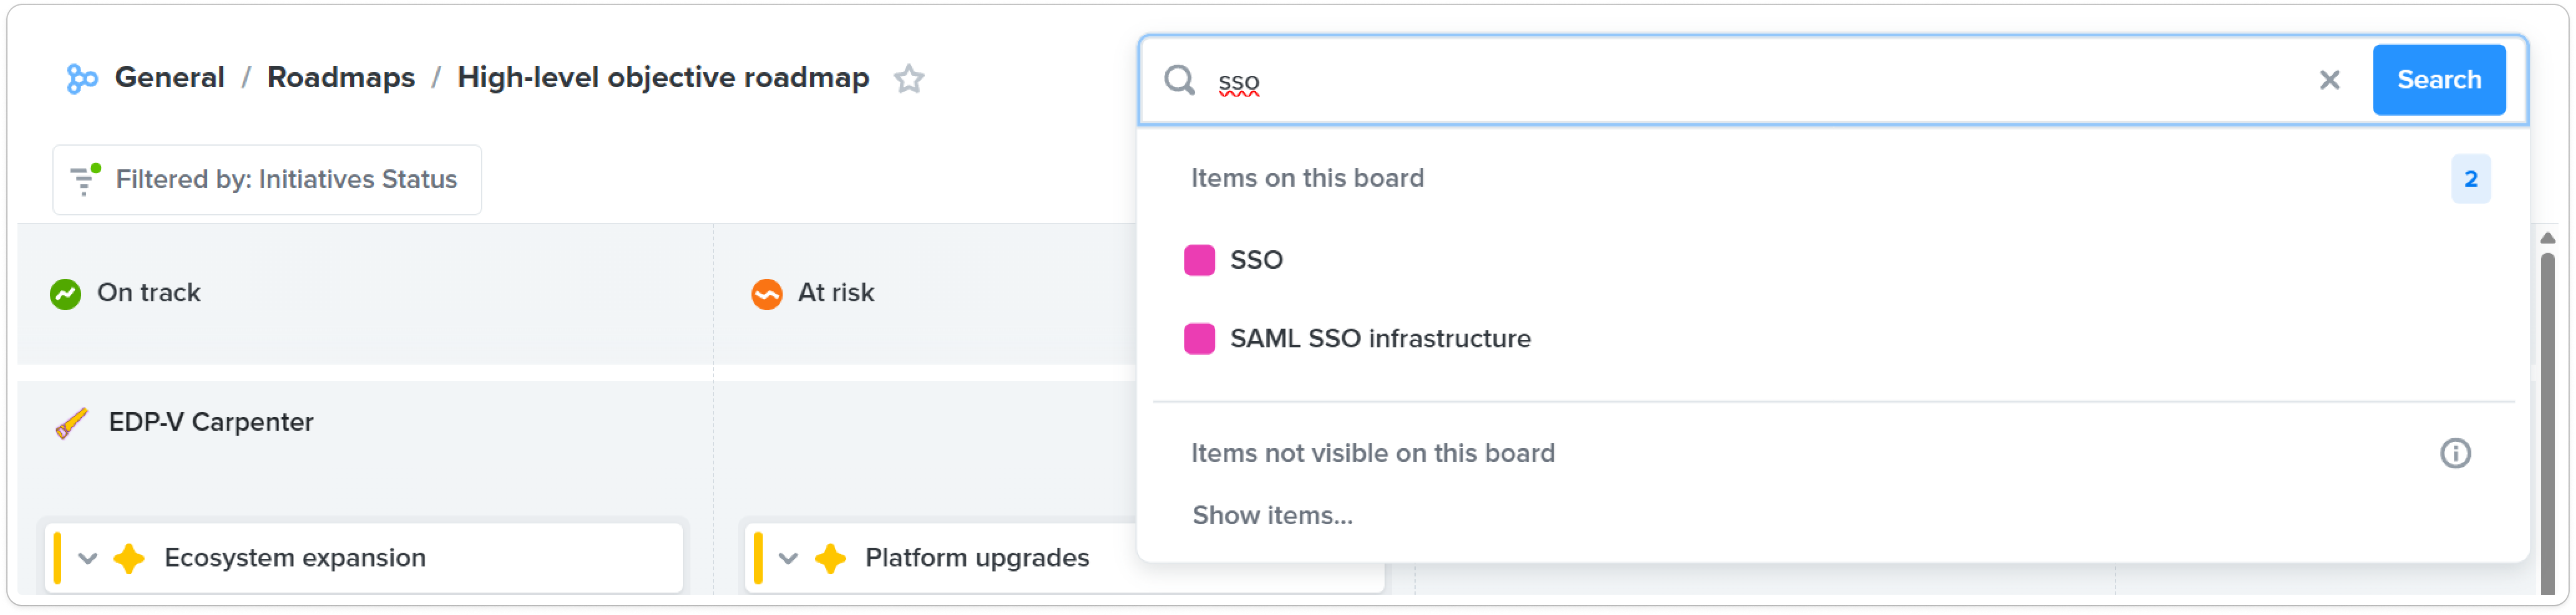Image resolution: width=2576 pixels, height=615 pixels.
Task: Open info icon for items not visible
Action: tap(2455, 454)
